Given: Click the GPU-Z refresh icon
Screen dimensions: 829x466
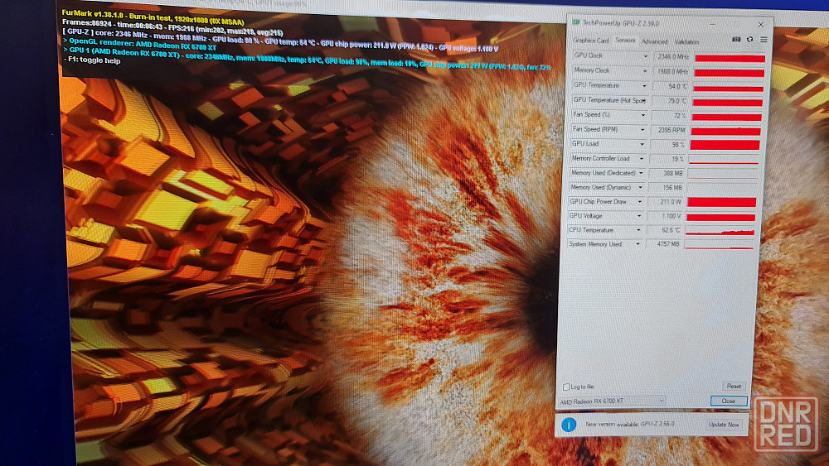Looking at the screenshot, I should 749,40.
